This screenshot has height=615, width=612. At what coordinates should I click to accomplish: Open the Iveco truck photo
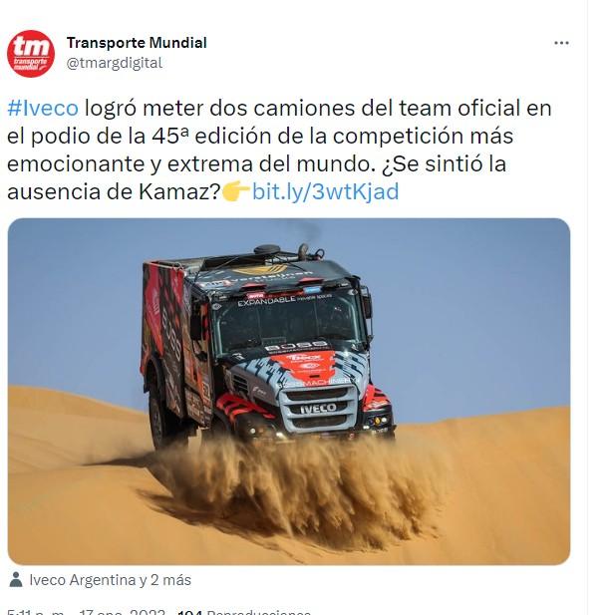(x=289, y=392)
